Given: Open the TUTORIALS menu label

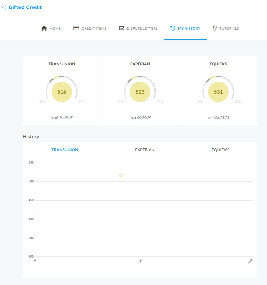Looking at the screenshot, I should 229,28.
